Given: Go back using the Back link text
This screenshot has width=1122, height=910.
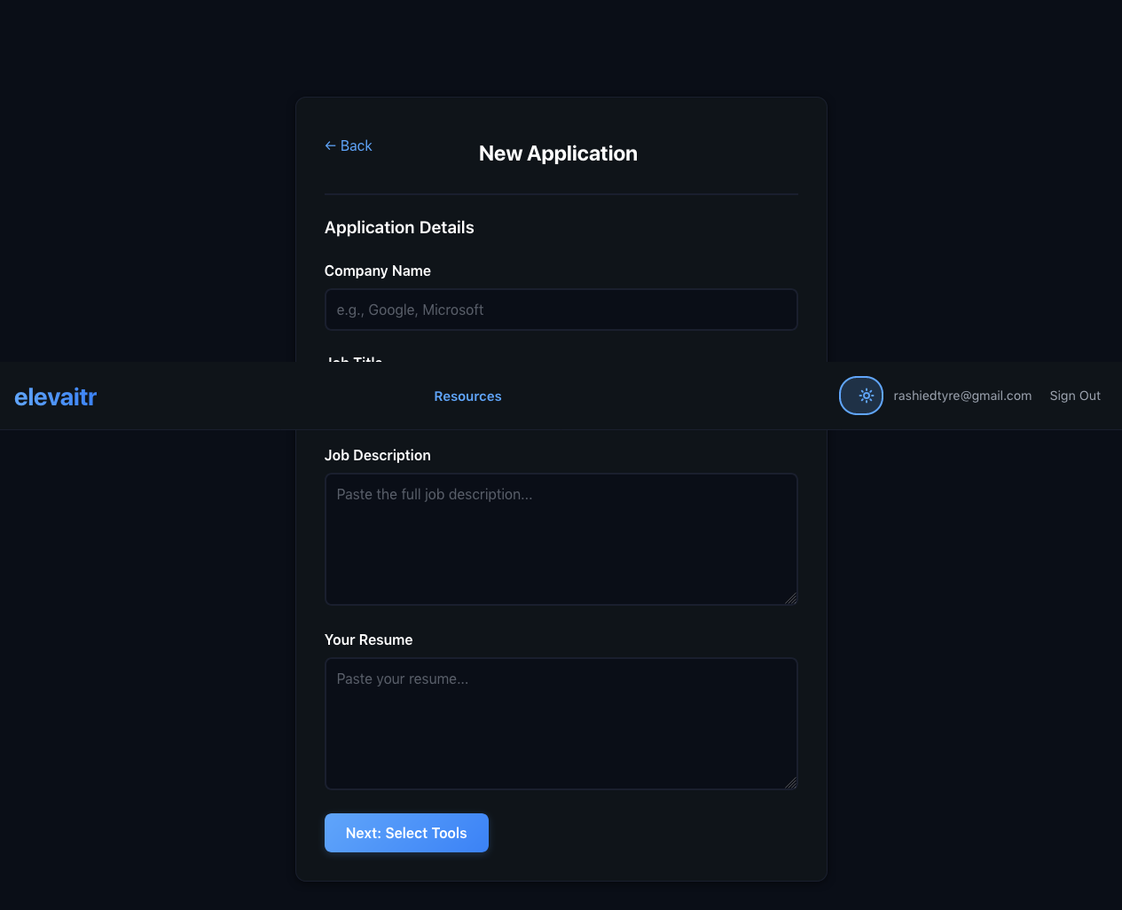Looking at the screenshot, I should 356,145.
